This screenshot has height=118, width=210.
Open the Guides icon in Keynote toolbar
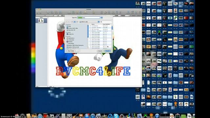click(x=52, y=12)
